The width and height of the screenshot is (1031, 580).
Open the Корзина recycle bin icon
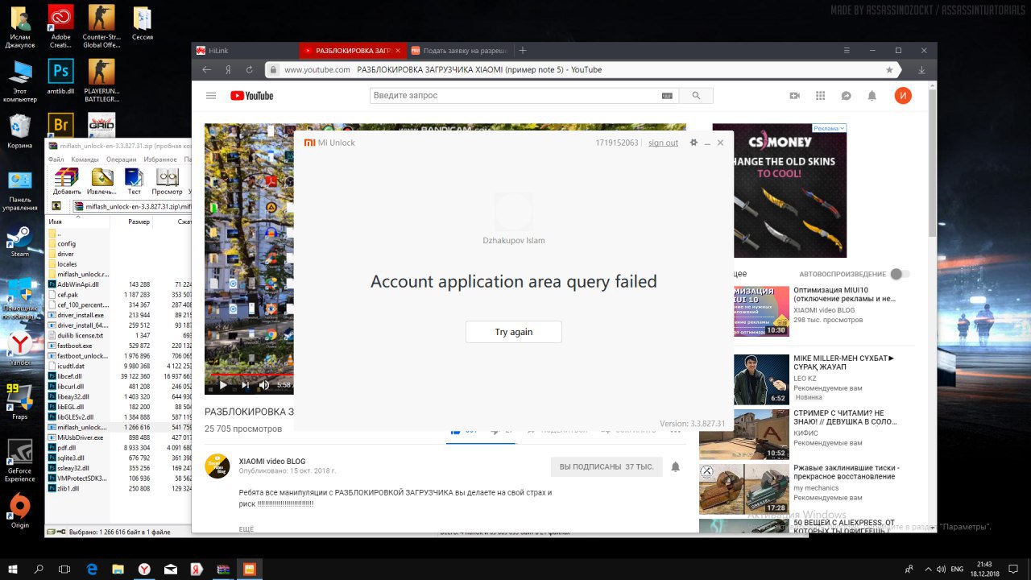point(19,132)
